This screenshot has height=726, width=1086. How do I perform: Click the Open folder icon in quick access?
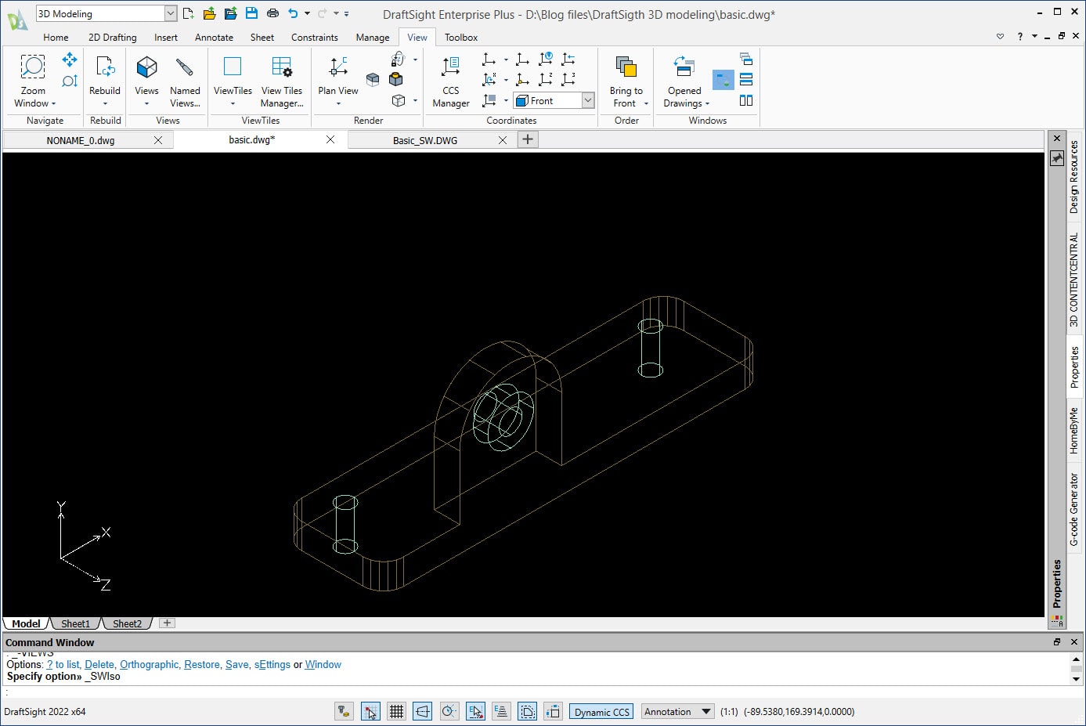(209, 13)
